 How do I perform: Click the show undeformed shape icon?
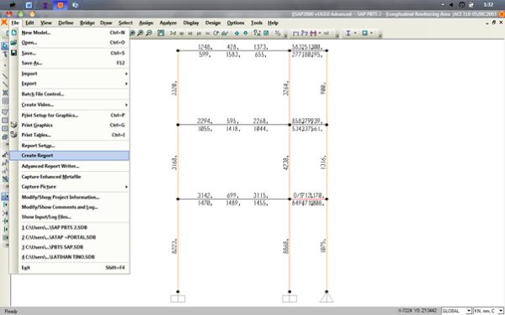click(295, 33)
